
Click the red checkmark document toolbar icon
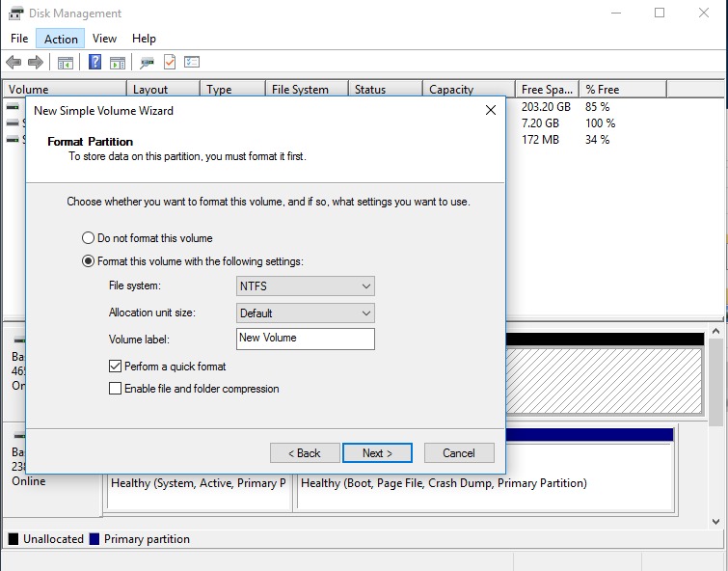point(170,63)
